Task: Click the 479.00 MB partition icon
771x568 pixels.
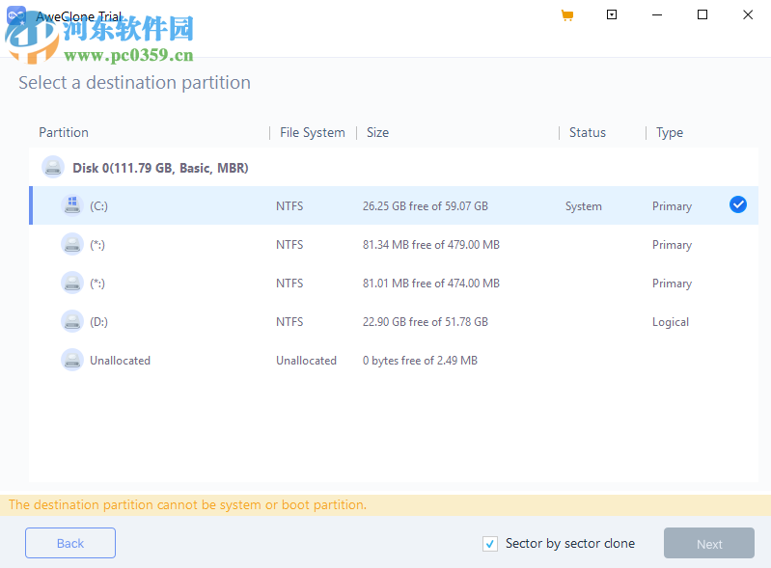Action: pyautogui.click(x=72, y=244)
